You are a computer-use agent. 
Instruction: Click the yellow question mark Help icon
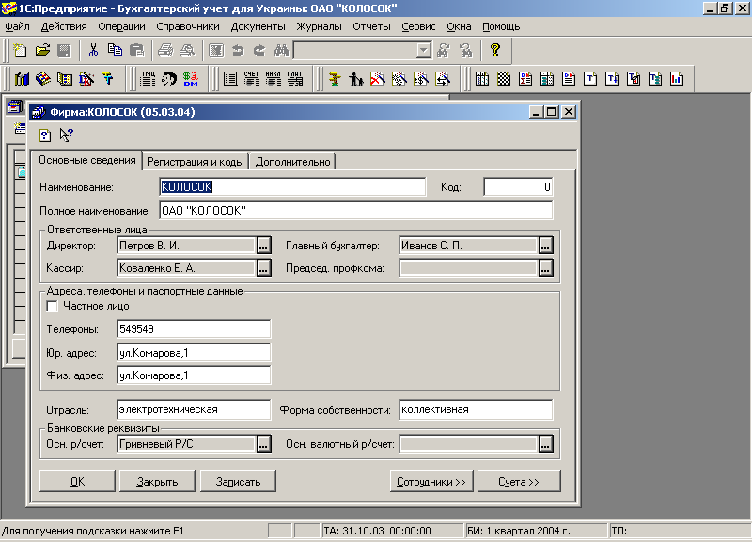[x=495, y=50]
